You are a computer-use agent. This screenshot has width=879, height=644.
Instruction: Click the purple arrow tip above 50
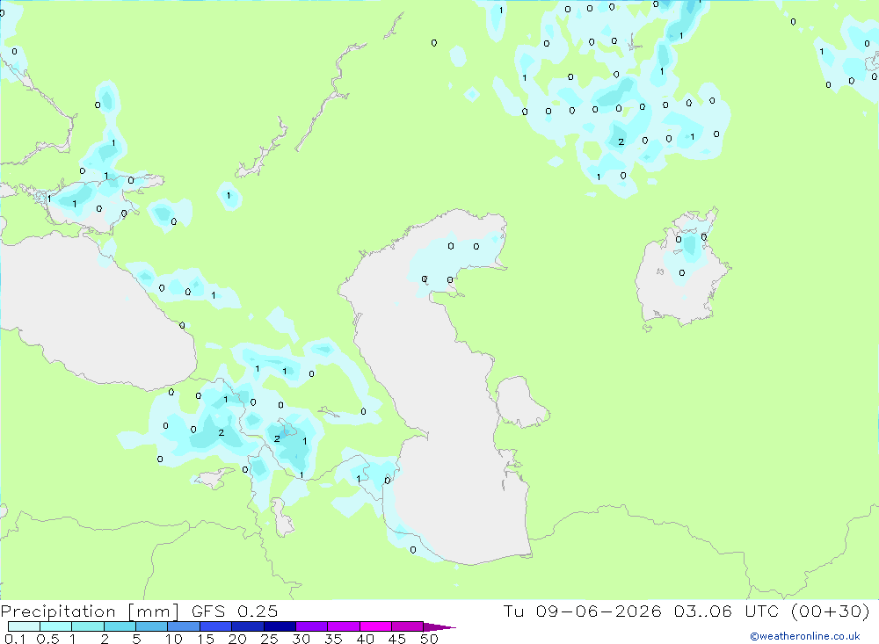(439, 627)
